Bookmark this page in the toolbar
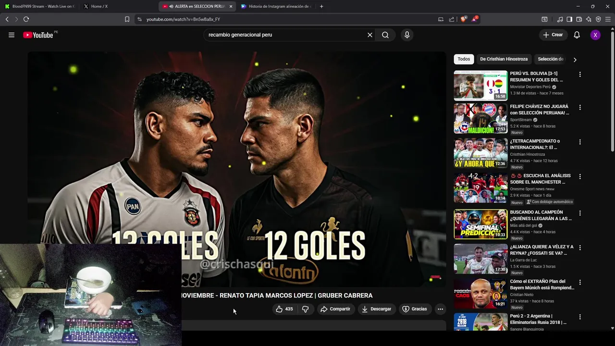Image resolution: width=615 pixels, height=346 pixels. (127, 19)
